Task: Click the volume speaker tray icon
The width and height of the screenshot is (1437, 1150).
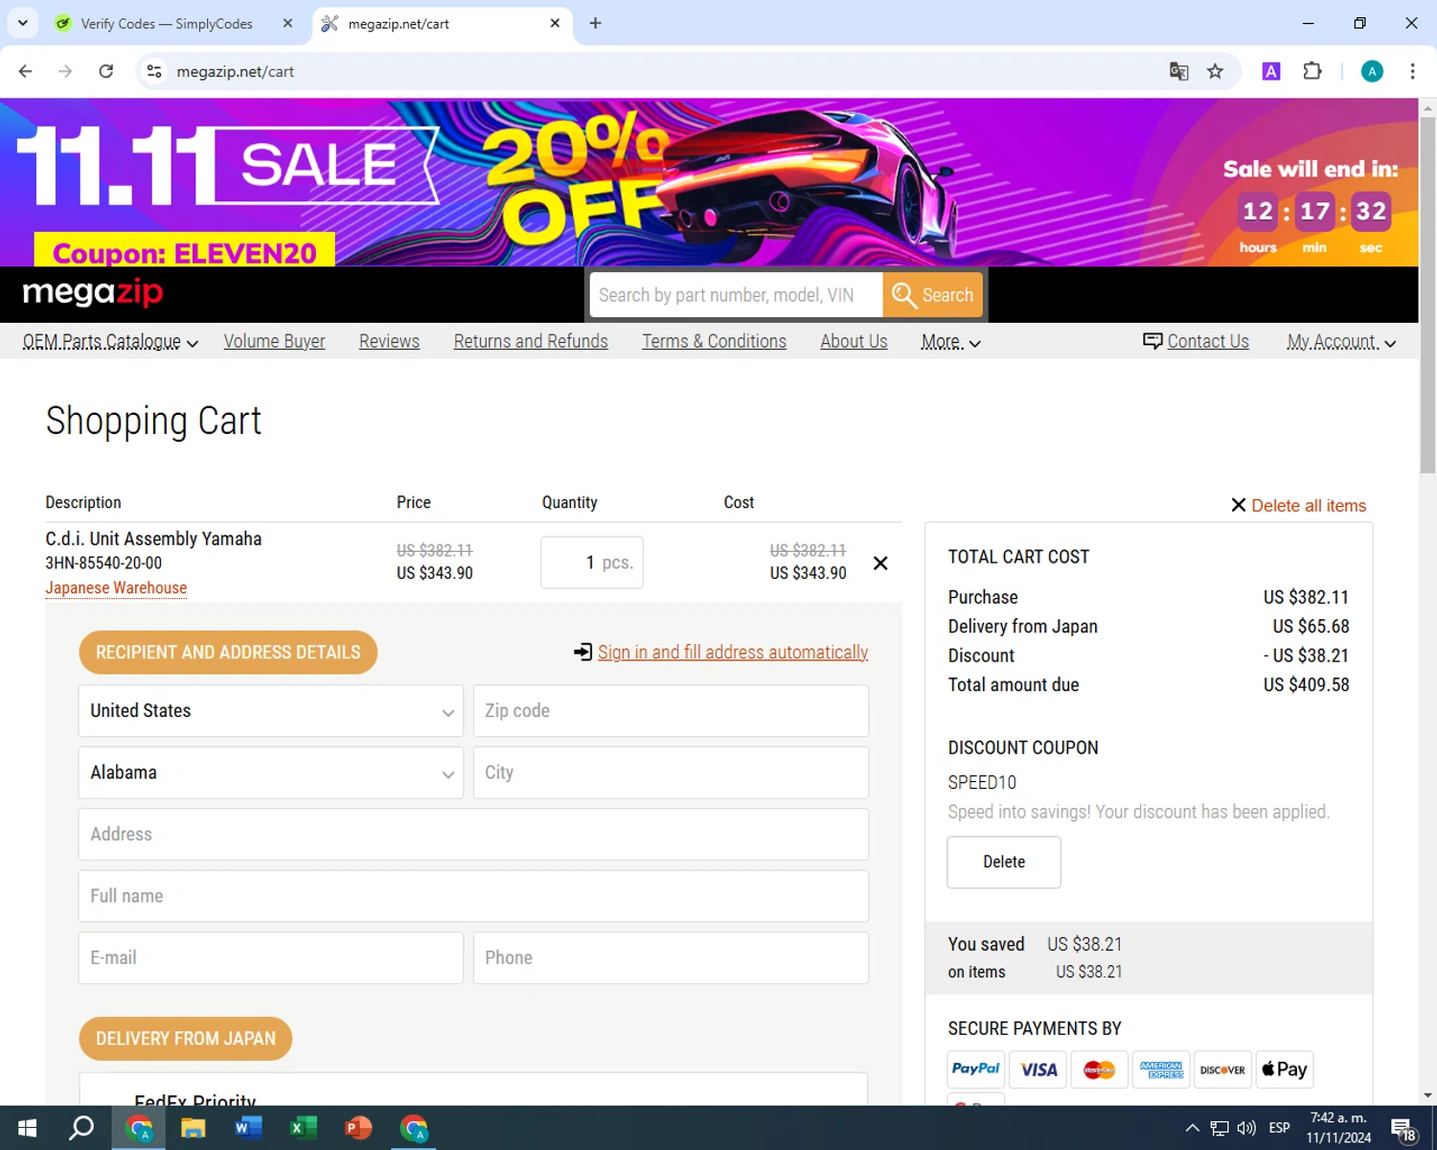Action: pos(1246,1128)
